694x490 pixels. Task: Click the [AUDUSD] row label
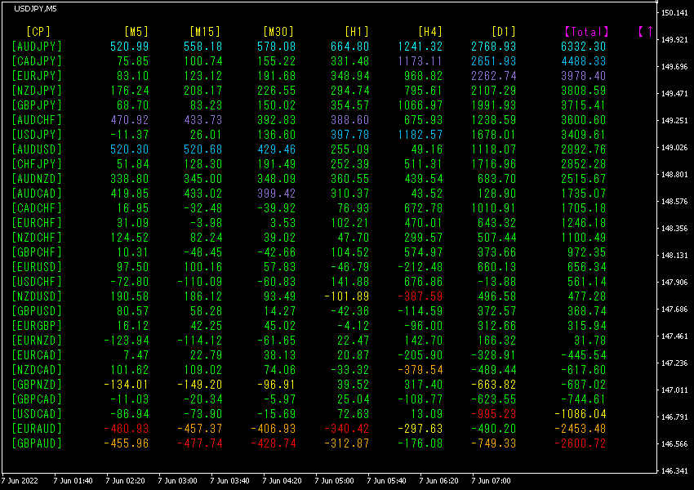(x=37, y=149)
